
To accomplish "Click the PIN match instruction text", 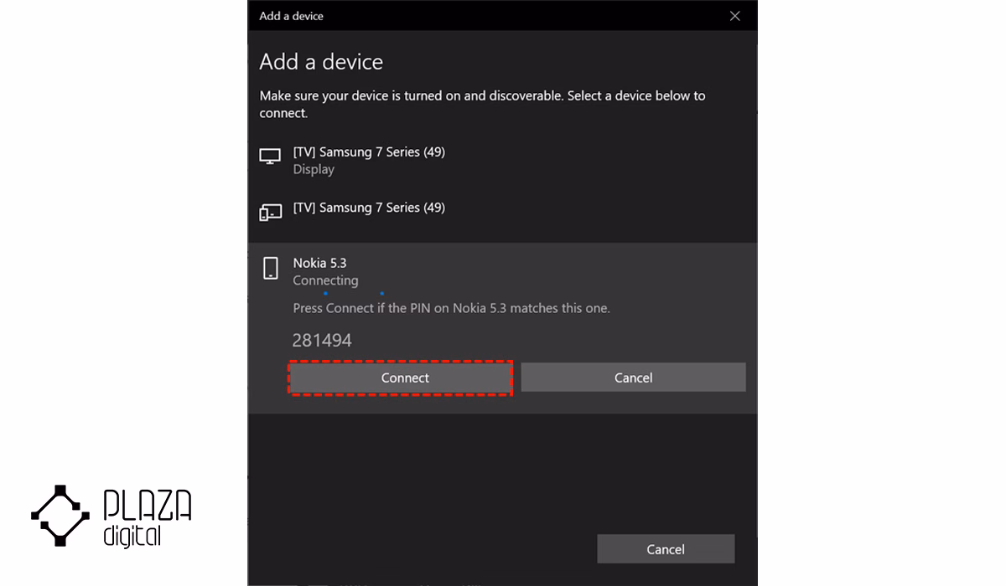I will click(x=451, y=308).
